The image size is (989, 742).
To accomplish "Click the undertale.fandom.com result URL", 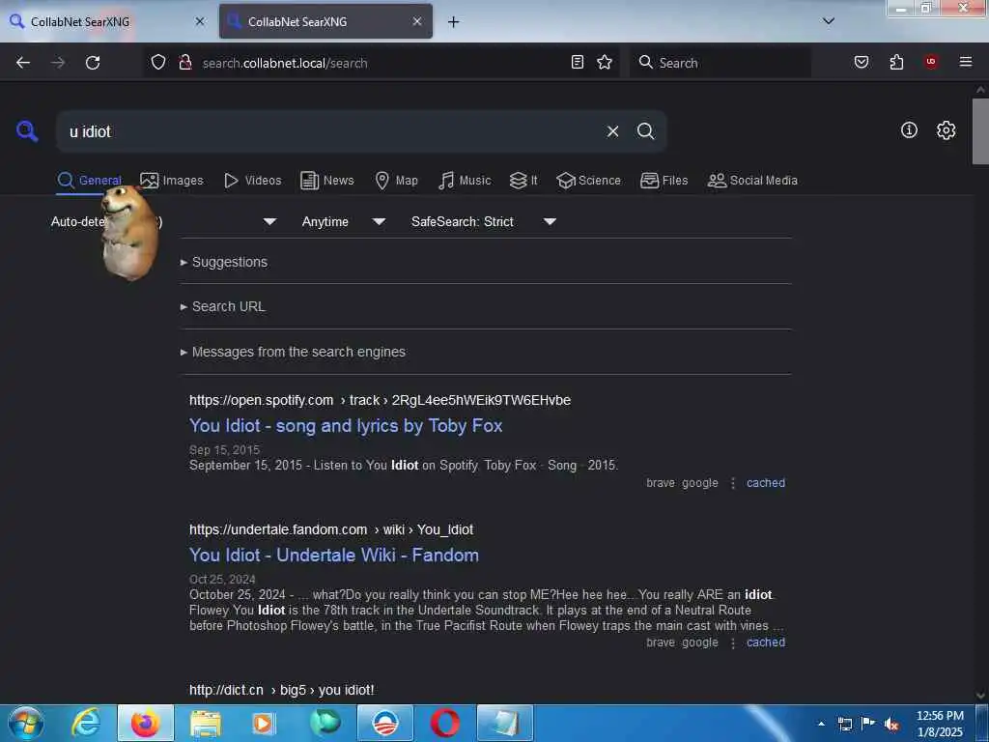I will point(331,529).
